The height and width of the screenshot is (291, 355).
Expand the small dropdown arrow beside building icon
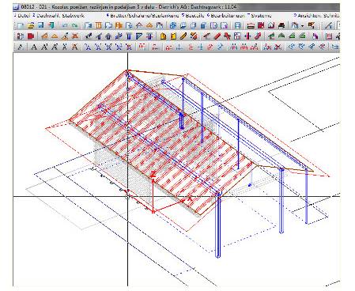point(302,26)
